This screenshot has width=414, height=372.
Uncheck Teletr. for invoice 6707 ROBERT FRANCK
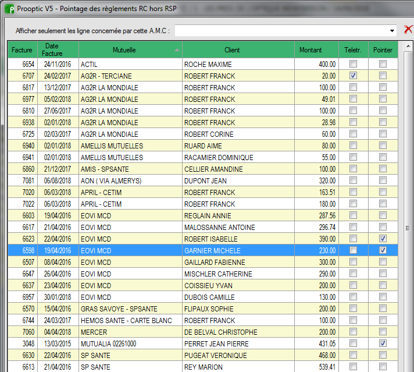(x=354, y=76)
